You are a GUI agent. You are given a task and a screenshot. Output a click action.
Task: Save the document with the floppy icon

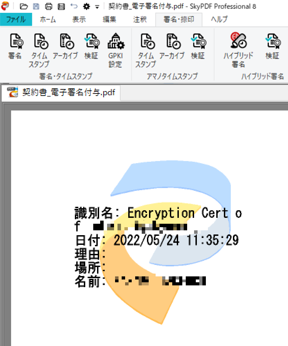coord(36,6)
